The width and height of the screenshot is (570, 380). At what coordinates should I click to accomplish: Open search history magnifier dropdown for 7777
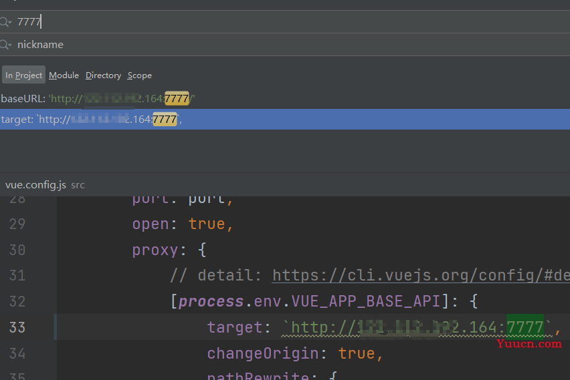(x=5, y=22)
